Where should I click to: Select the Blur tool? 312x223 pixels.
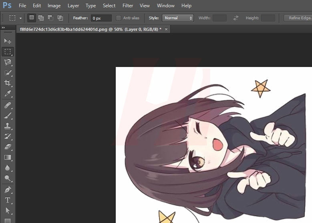point(8,168)
